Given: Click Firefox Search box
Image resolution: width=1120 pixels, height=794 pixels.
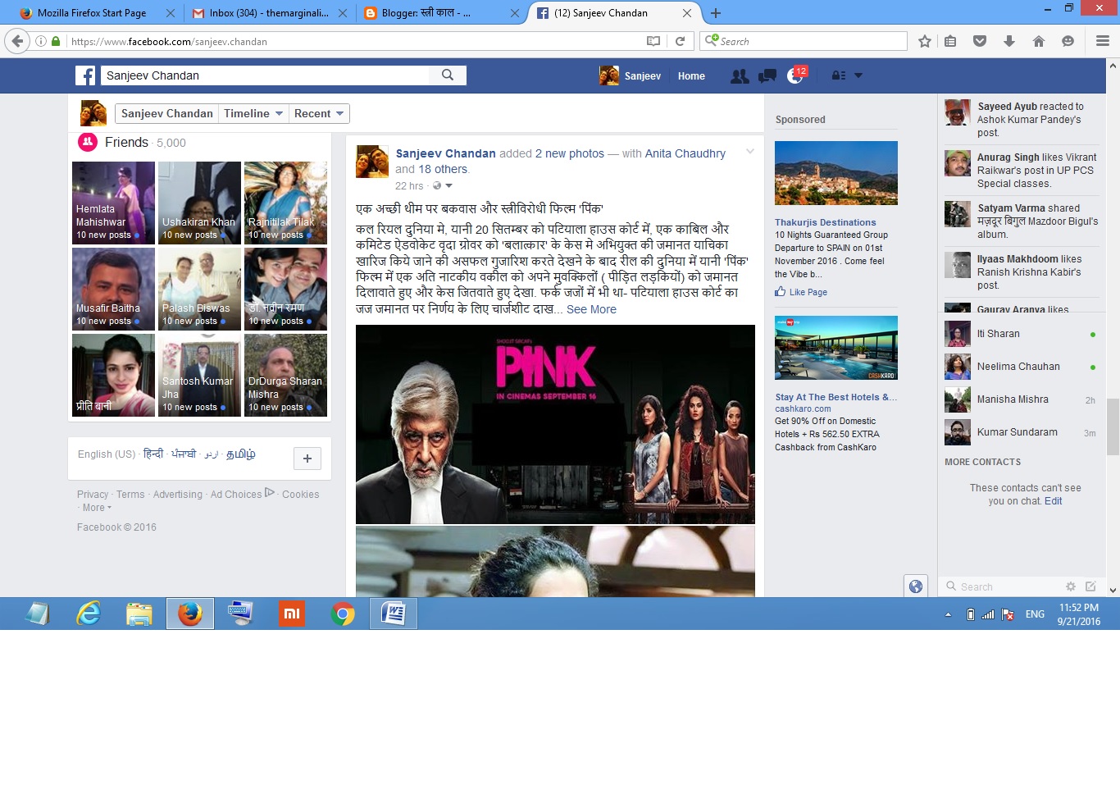Looking at the screenshot, I should [804, 41].
